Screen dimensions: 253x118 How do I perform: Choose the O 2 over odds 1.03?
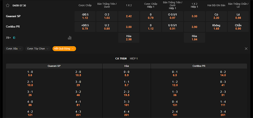[x=107, y=16]
